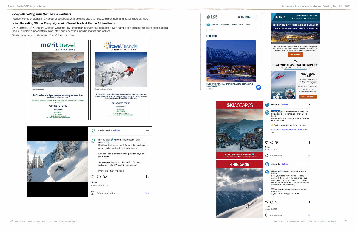Click Add a comment on the SkiEscapes post
This screenshot has width=358, height=231.
277,155
